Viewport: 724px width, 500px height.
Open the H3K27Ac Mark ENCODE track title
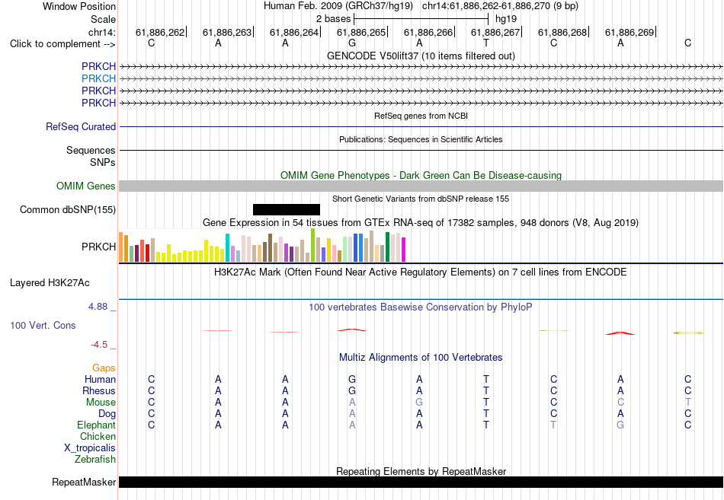[x=421, y=272]
